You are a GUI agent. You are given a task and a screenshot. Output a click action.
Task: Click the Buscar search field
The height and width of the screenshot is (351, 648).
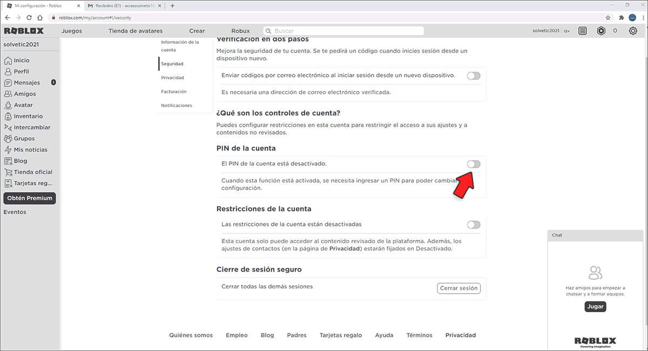click(343, 31)
